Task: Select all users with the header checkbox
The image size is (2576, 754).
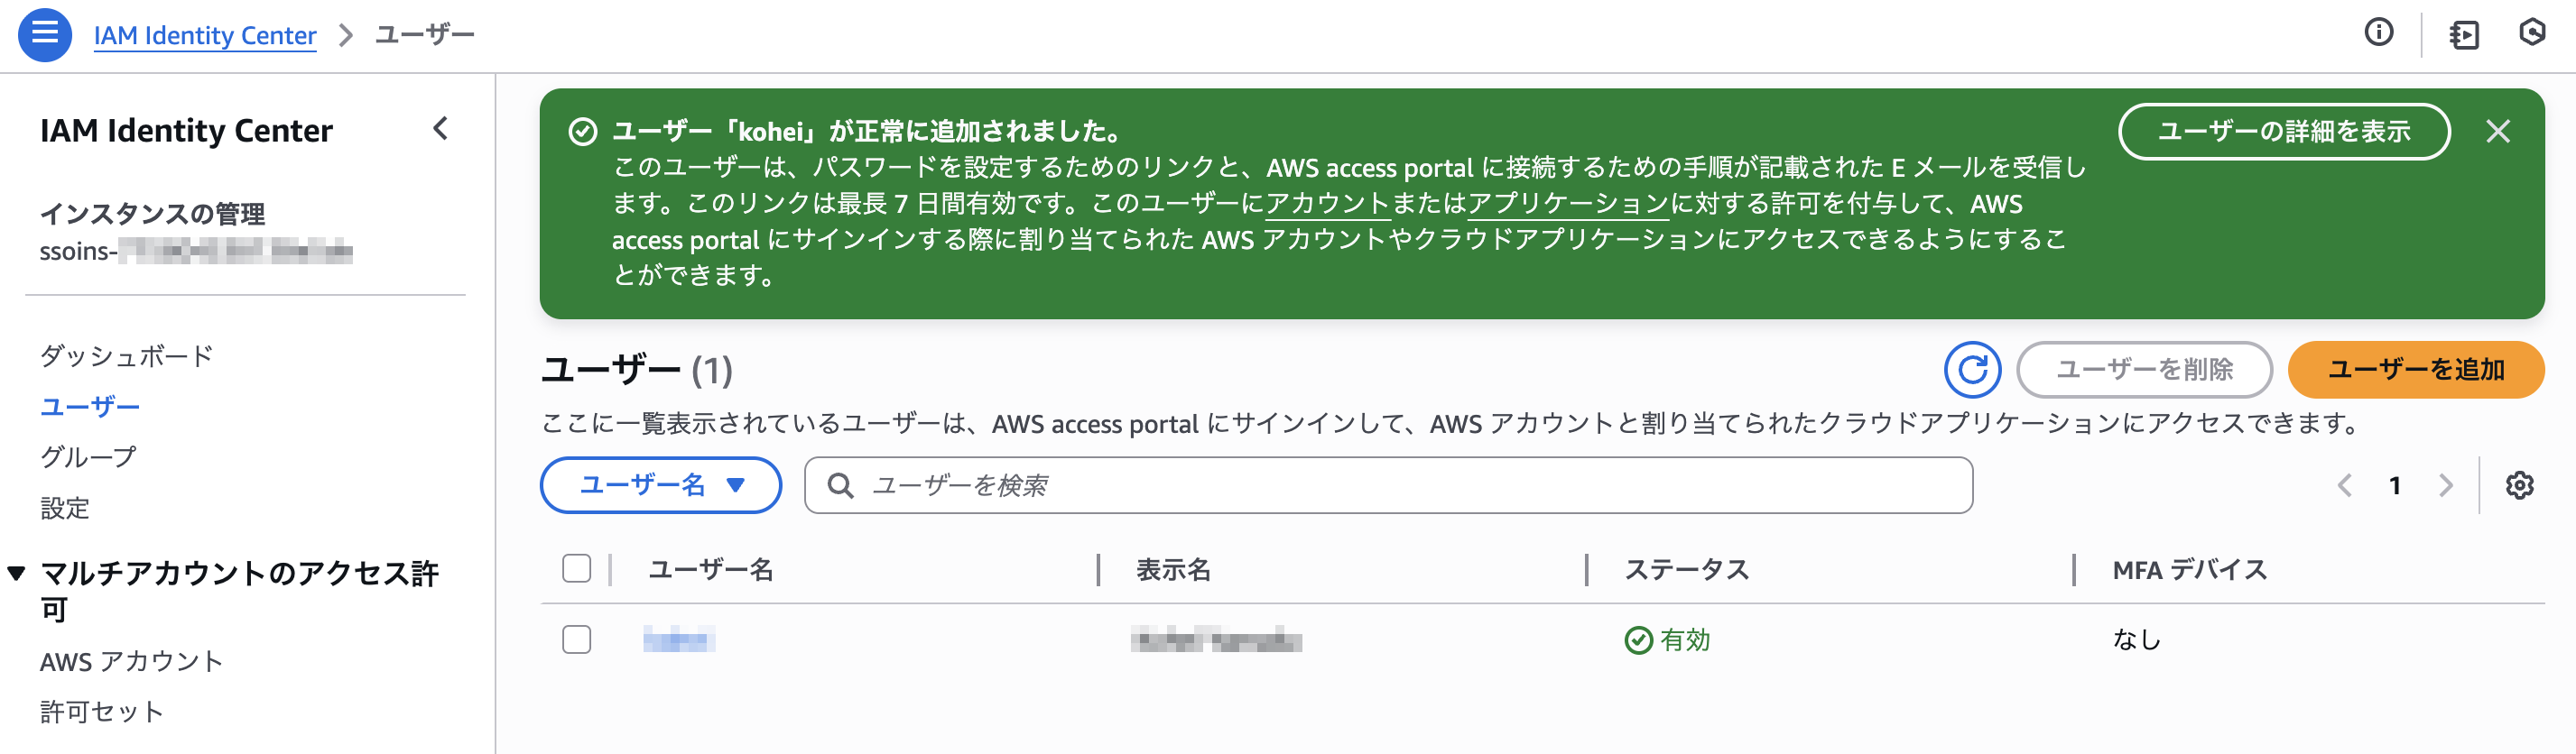Action: (578, 568)
